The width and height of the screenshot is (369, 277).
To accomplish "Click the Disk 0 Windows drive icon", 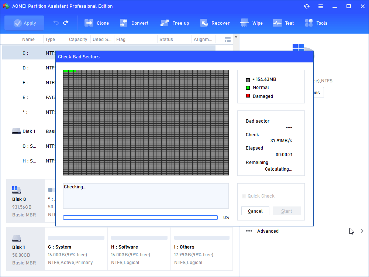I will [x=17, y=189].
